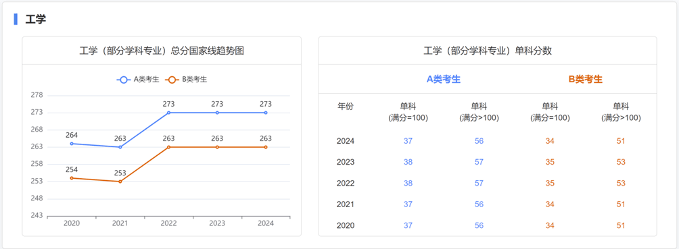
Task: Click the B类考生 table header
Action: pyautogui.click(x=586, y=80)
